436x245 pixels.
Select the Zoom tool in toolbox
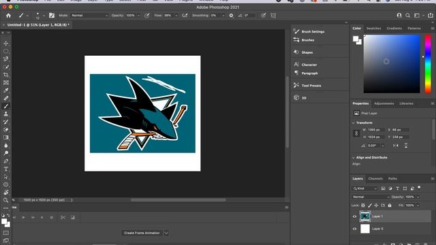coord(6,200)
